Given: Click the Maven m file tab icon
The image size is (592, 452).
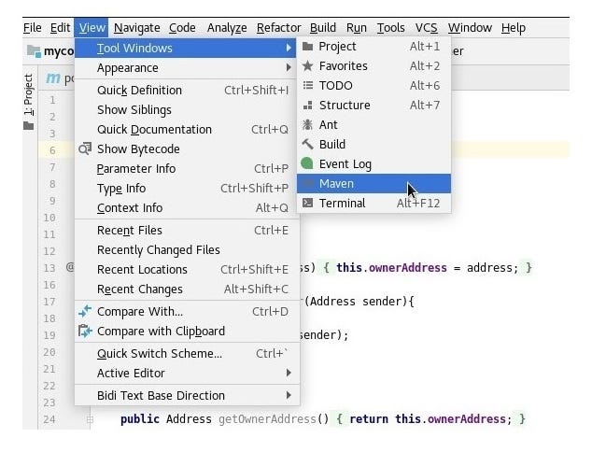Looking at the screenshot, I should 53,78.
